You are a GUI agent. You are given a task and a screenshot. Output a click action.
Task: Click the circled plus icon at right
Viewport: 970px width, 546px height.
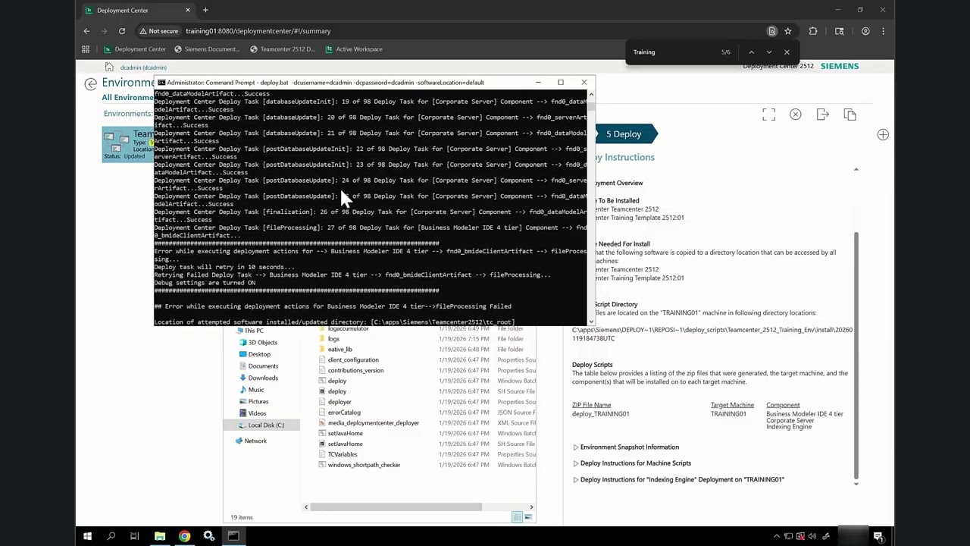(883, 134)
